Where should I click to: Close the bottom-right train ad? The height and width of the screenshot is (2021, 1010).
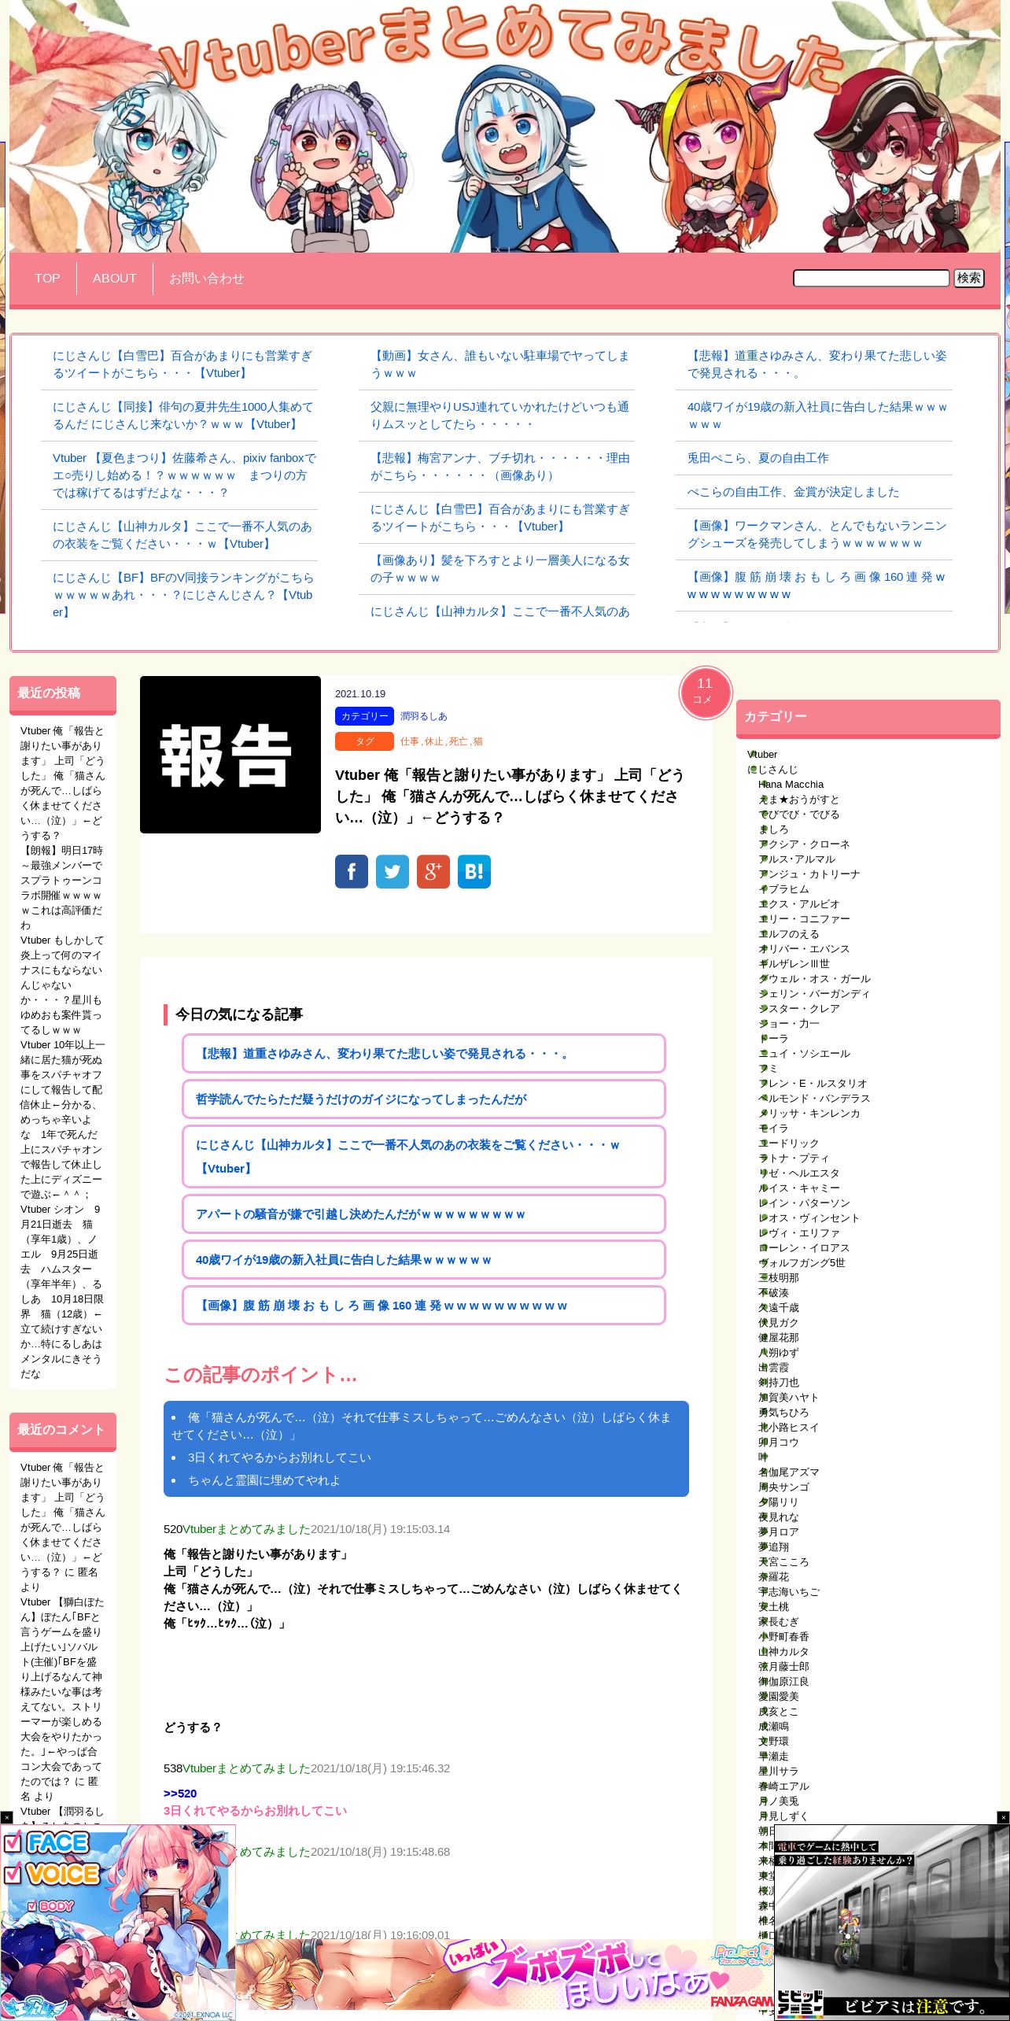1003,1817
